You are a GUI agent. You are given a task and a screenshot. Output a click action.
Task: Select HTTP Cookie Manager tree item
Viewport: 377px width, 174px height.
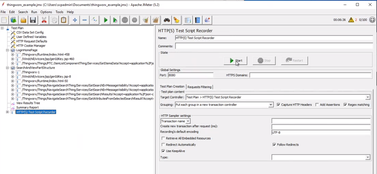point(31,46)
